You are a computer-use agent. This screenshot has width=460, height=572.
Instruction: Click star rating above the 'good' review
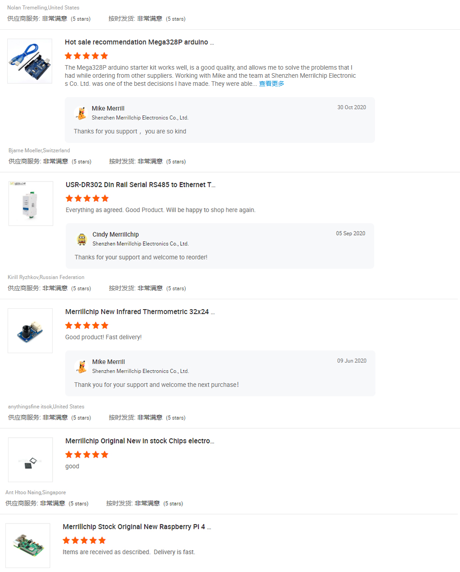point(87,454)
